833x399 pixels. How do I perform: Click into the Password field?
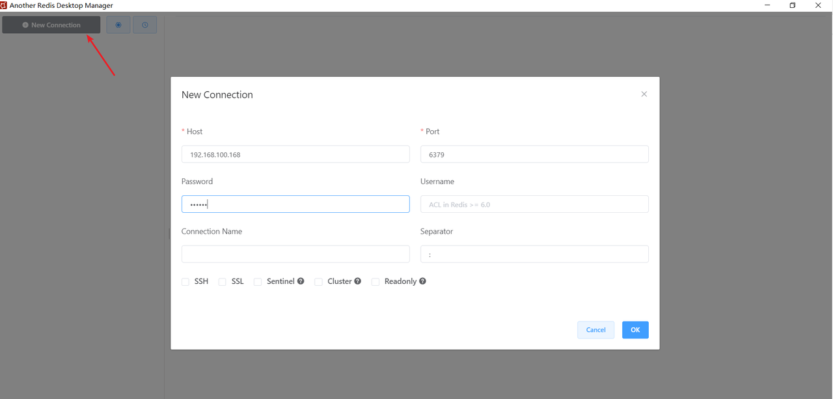click(x=295, y=204)
